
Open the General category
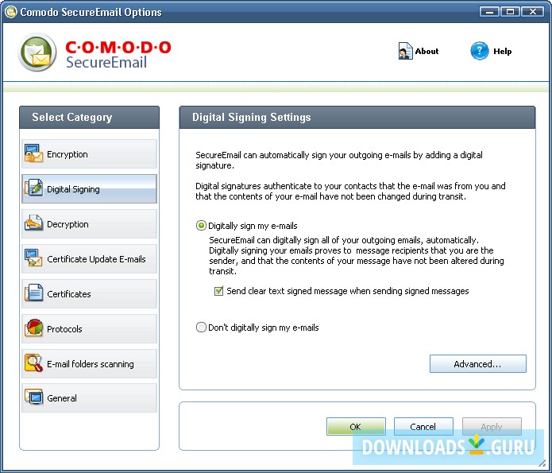click(89, 398)
